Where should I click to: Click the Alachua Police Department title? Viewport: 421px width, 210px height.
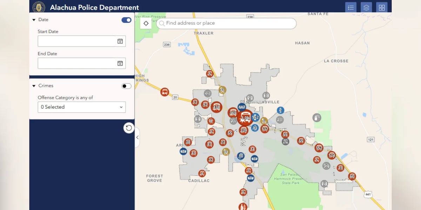tap(94, 7)
